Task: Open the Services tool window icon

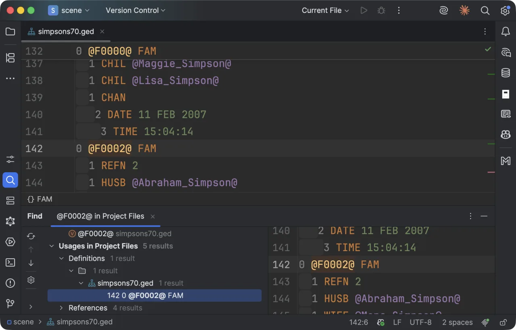Action: (x=10, y=200)
